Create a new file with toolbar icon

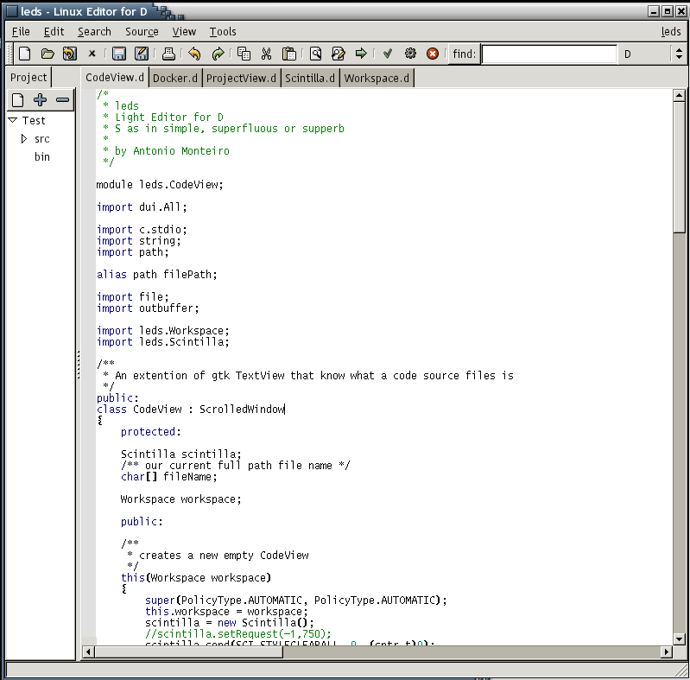(x=25, y=54)
